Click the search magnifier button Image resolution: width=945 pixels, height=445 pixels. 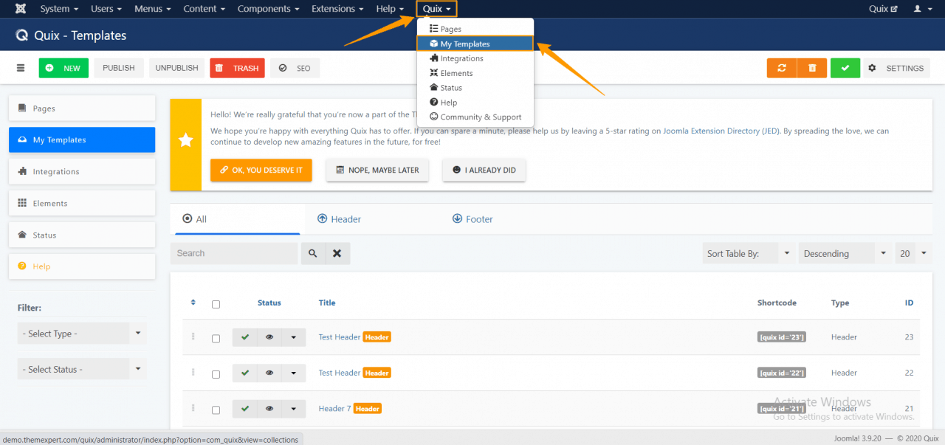(x=313, y=253)
